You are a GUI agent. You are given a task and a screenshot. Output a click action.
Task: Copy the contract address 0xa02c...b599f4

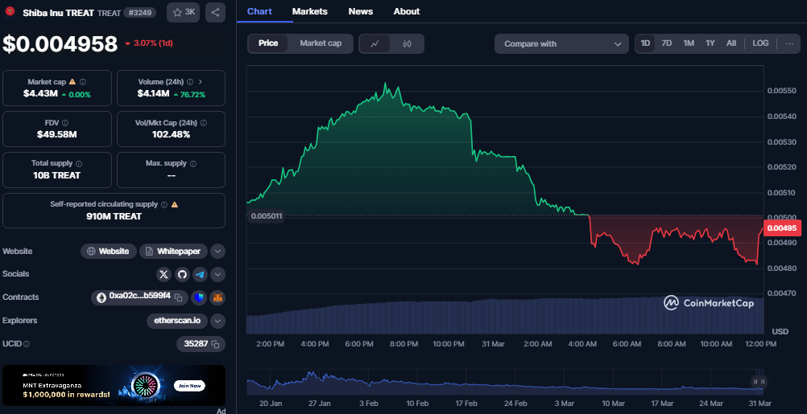pyautogui.click(x=179, y=297)
